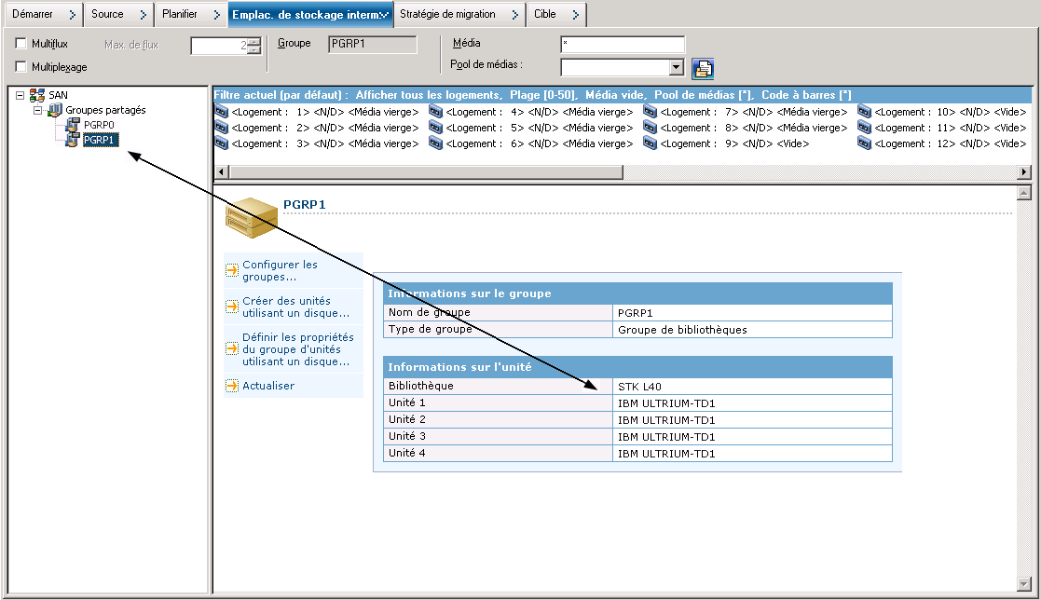Image resolution: width=1041 pixels, height=600 pixels.
Task: Collapse the Groupes partagés node
Action: click(38, 110)
